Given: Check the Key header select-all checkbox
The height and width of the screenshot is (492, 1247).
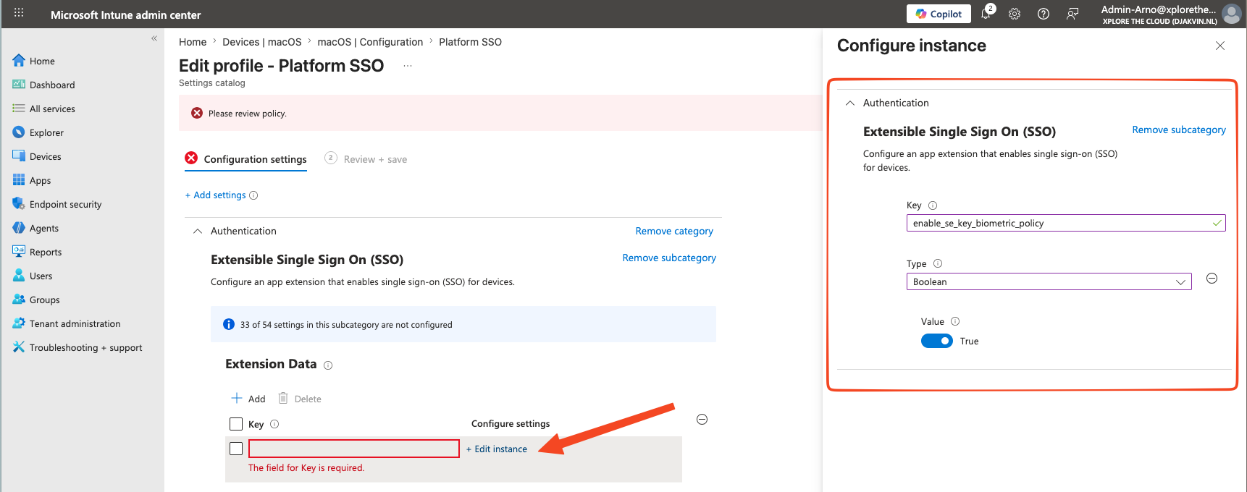Looking at the screenshot, I should [236, 424].
